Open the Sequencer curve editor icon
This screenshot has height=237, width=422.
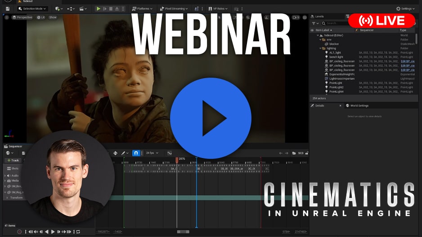[x=169, y=153]
